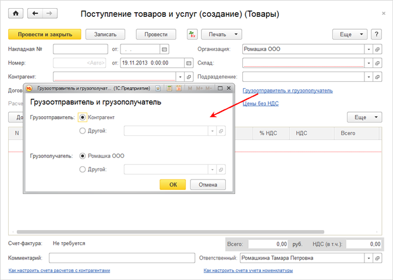Focus the Комментарий input field
Image resolution: width=393 pixels, height=280 pixels.
click(122, 258)
